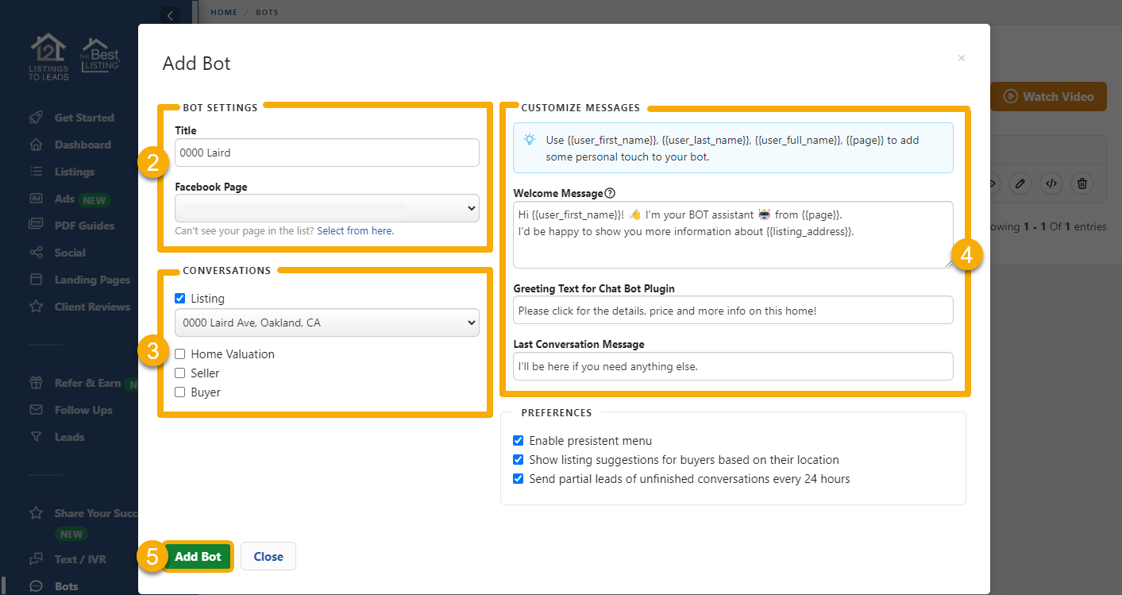Click the Select from here link
This screenshot has width=1122, height=595.
click(x=355, y=231)
